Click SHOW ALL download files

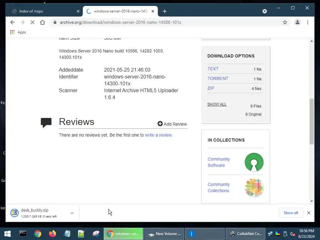217,104
